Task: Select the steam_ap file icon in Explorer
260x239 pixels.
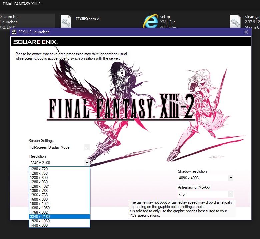Action: 235,21
